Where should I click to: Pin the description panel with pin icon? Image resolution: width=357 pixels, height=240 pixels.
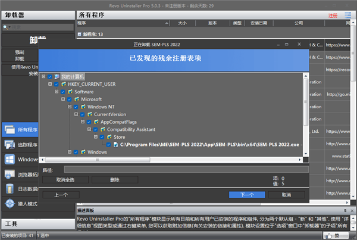pos(345,210)
